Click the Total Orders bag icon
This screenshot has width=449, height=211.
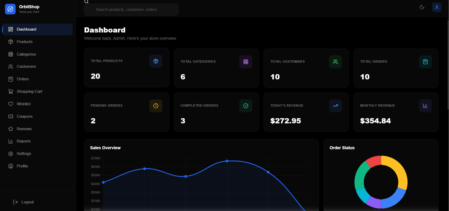(425, 62)
